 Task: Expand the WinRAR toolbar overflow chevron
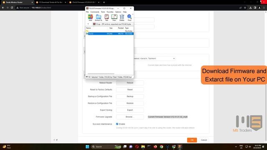coord(133,15)
